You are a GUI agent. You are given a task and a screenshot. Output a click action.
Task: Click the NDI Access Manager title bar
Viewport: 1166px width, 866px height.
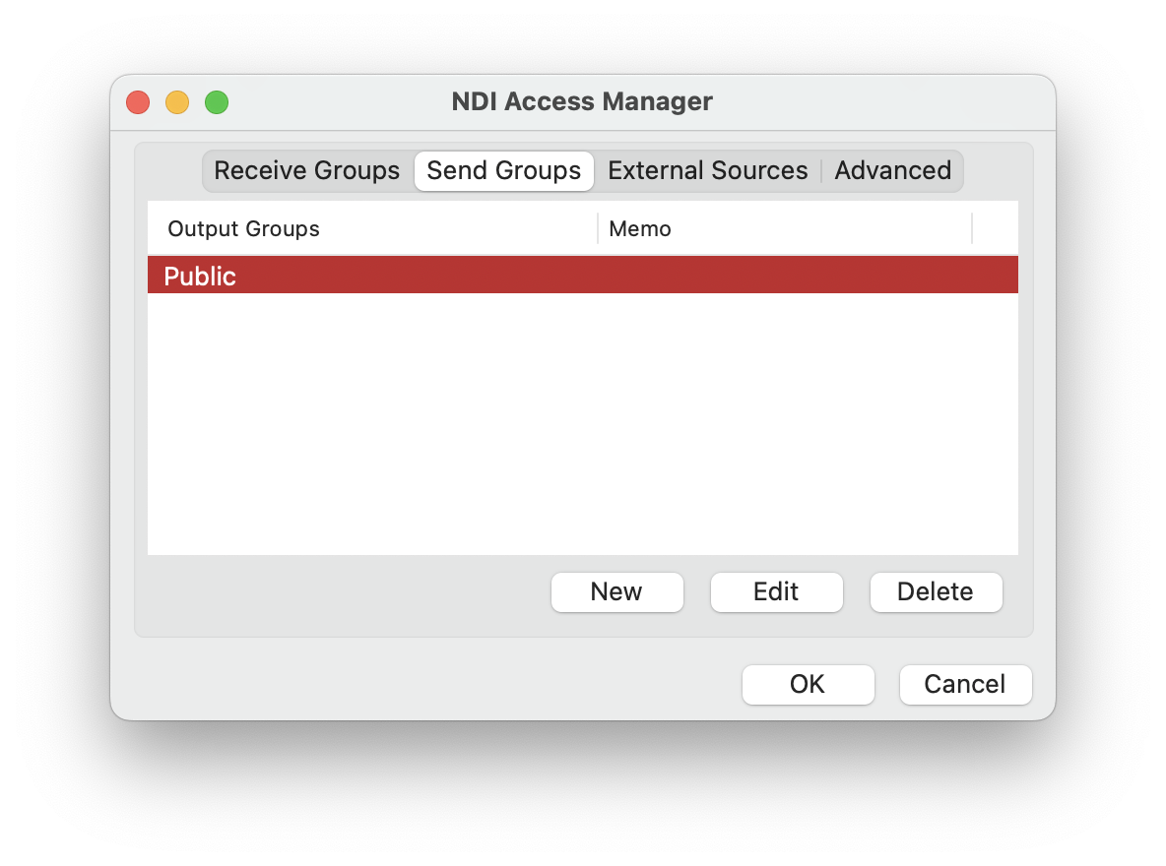click(581, 101)
